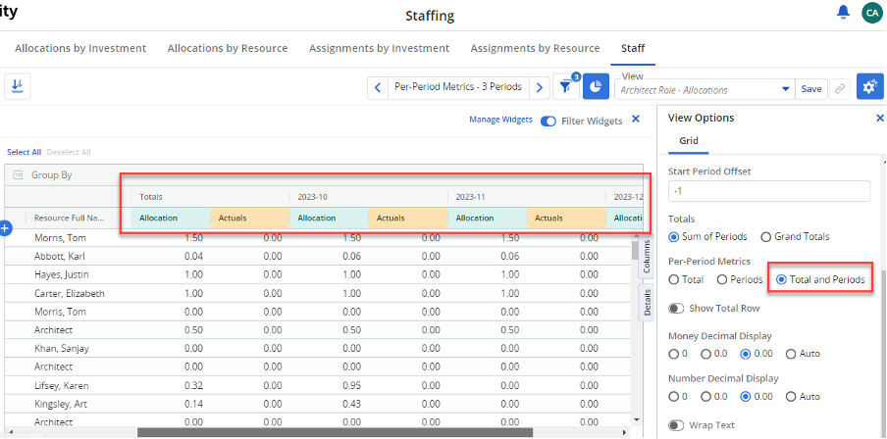Open the CA user avatar menu
The image size is (887, 439).
pos(871,13)
